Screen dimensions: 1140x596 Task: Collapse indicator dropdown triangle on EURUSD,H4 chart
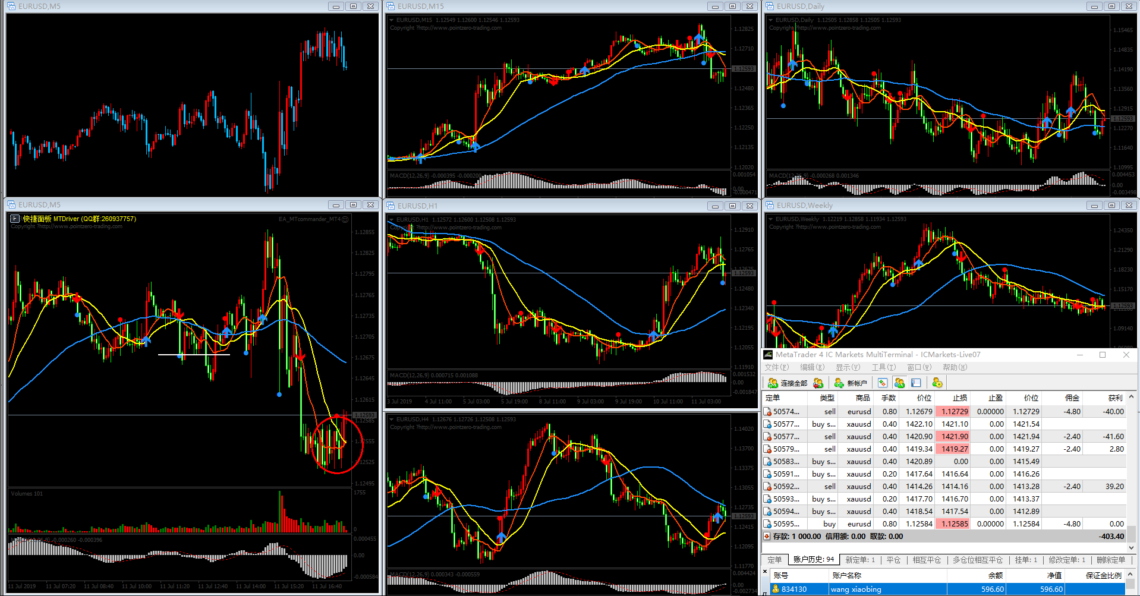(x=392, y=420)
